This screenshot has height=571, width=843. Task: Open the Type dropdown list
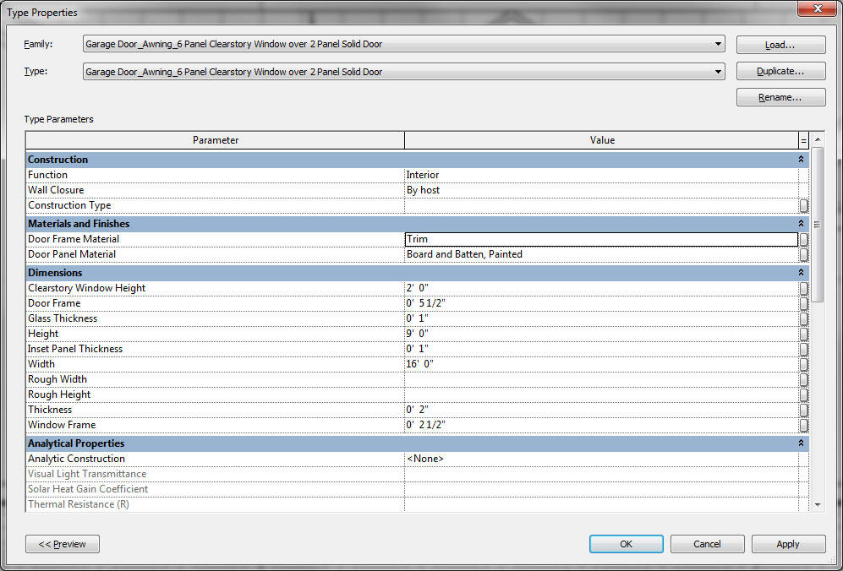pos(718,72)
